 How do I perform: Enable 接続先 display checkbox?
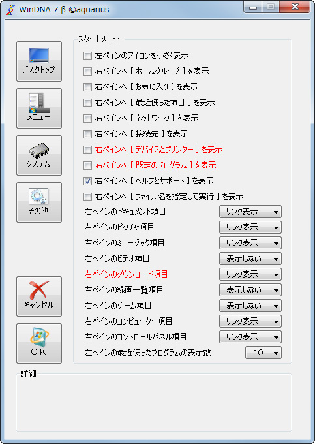87,134
